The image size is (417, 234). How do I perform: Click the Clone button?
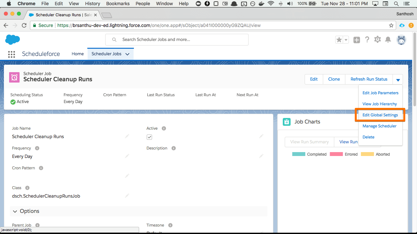(334, 79)
